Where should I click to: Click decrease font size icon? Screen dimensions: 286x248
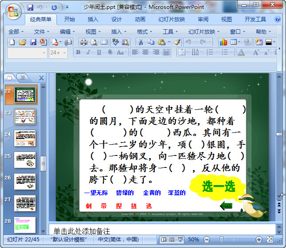pos(266,53)
